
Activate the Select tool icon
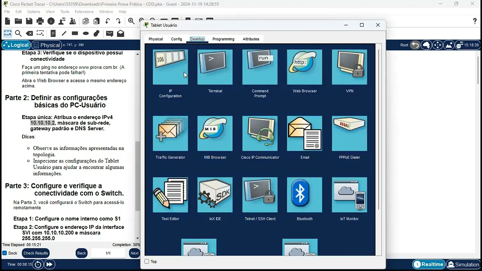[8, 33]
